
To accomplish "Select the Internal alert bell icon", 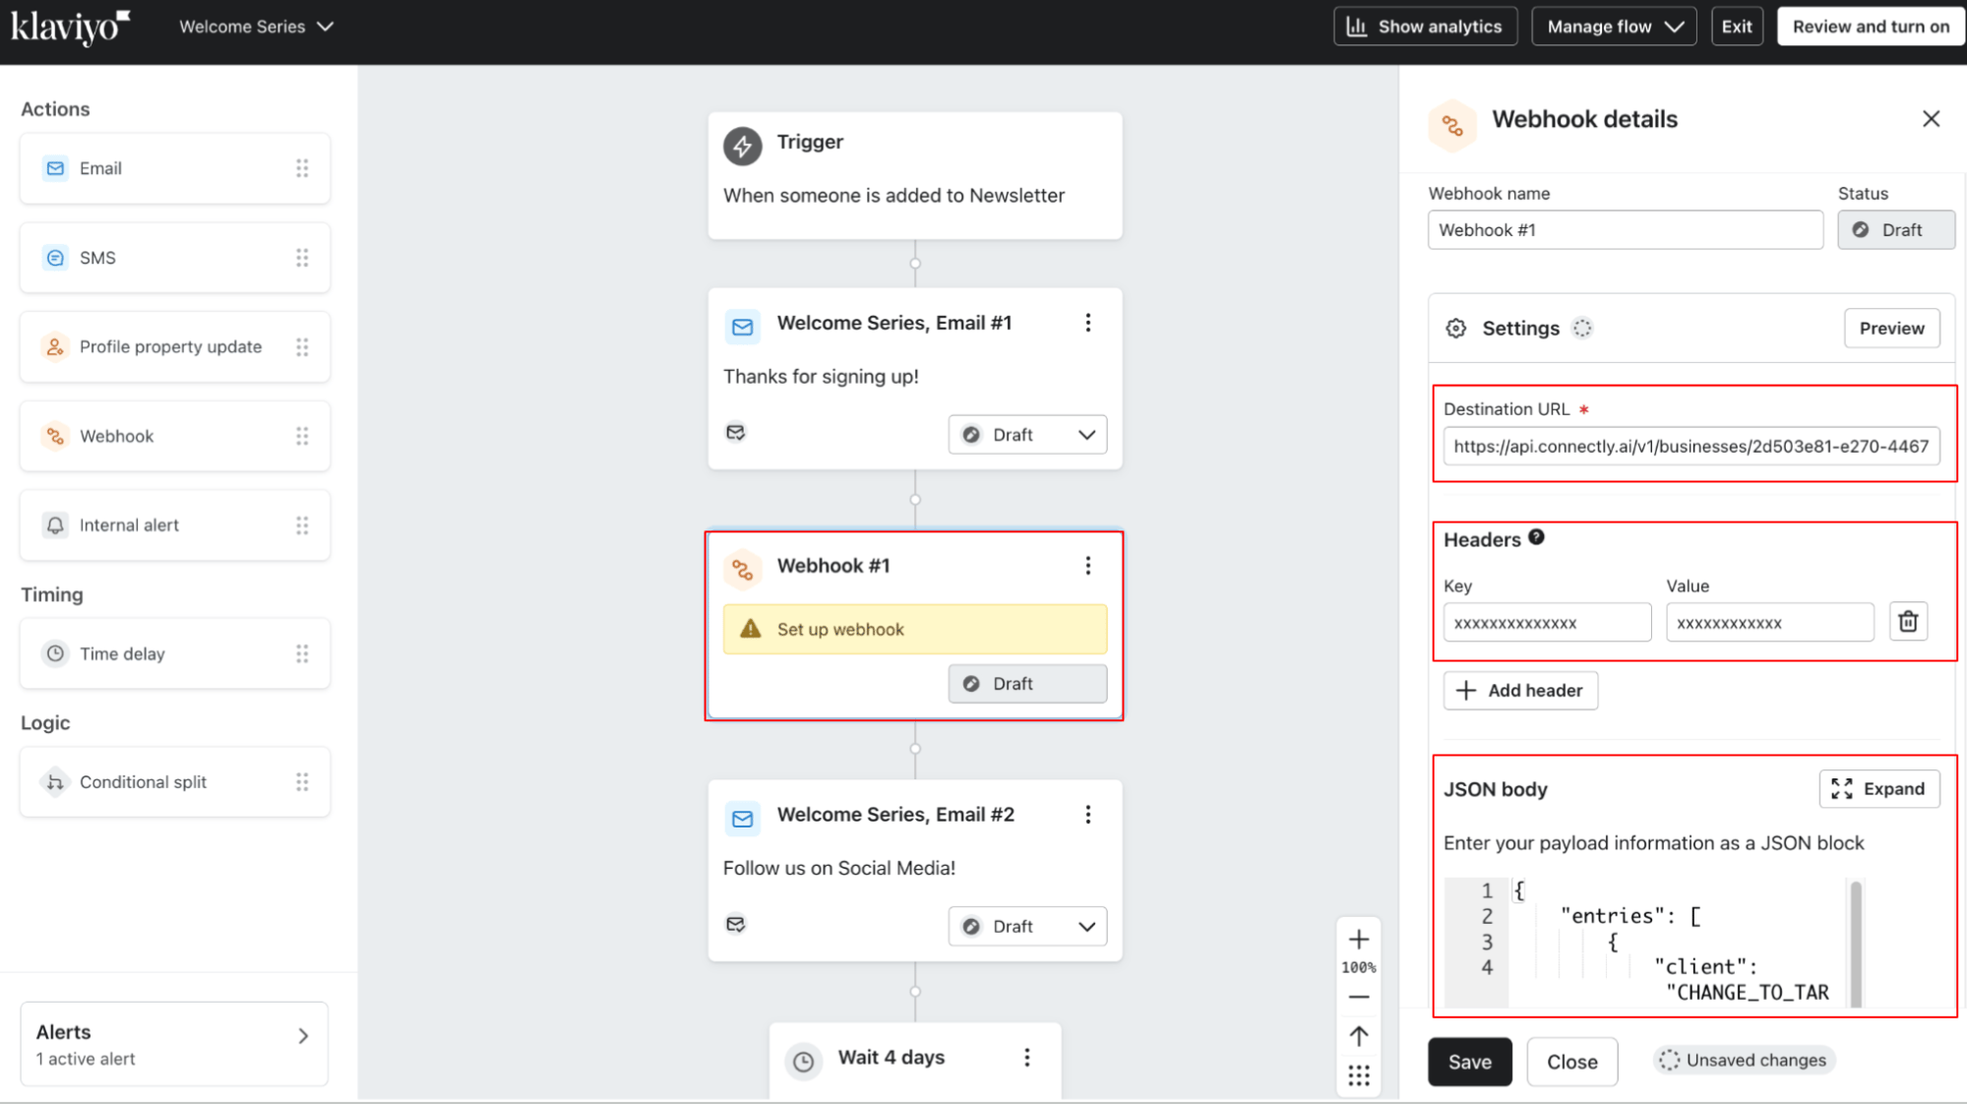I will tap(55, 524).
